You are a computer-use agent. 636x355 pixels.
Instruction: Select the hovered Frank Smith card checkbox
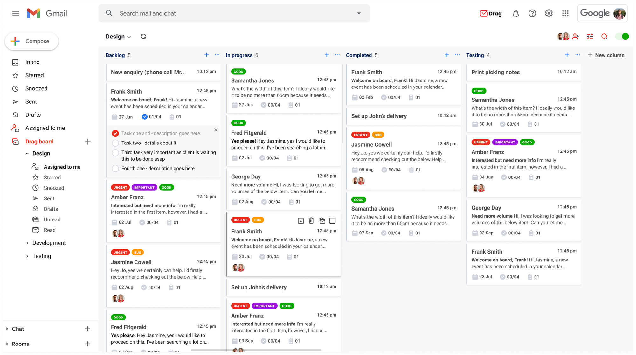[x=333, y=220]
